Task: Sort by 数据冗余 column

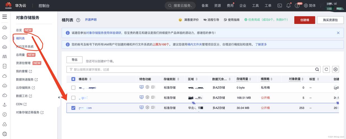Action: pos(230,79)
